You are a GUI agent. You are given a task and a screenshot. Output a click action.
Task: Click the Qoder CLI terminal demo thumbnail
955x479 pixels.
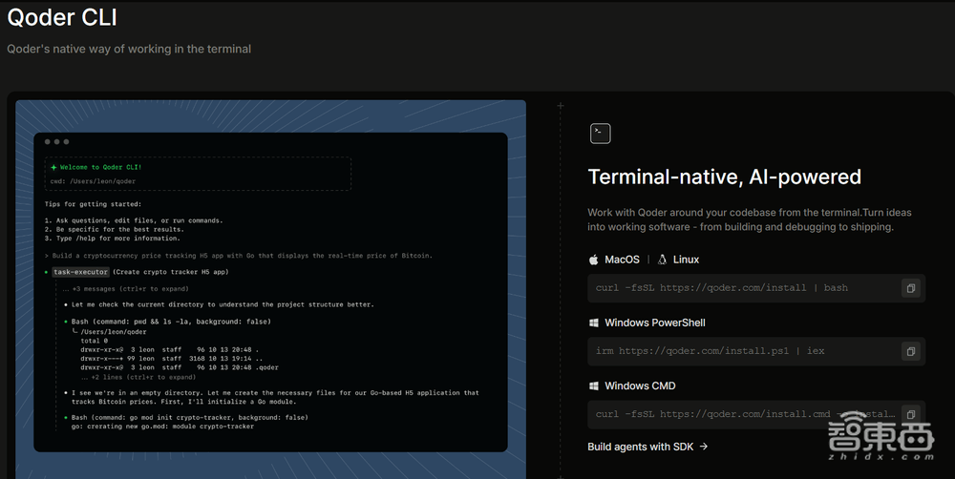point(270,290)
